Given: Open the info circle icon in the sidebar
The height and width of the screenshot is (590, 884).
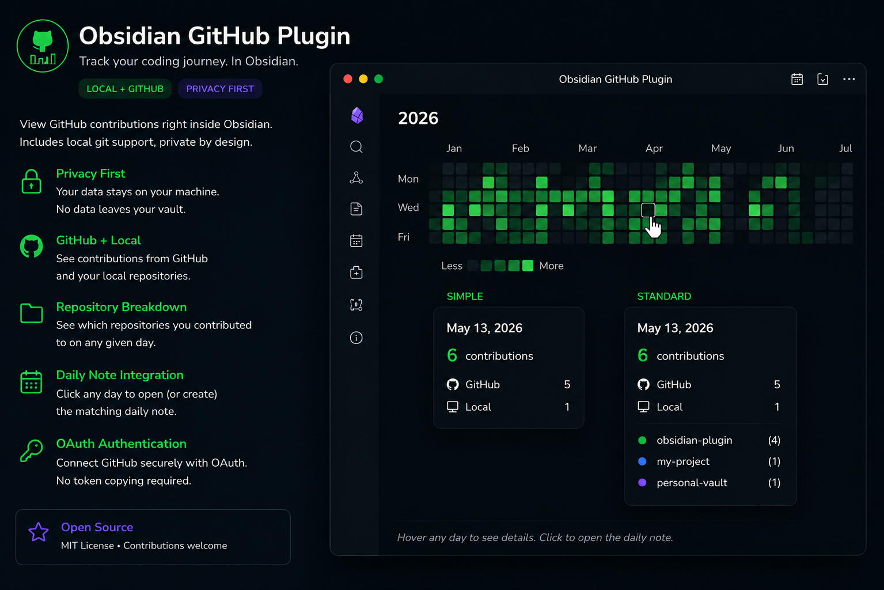Looking at the screenshot, I should click(x=356, y=338).
